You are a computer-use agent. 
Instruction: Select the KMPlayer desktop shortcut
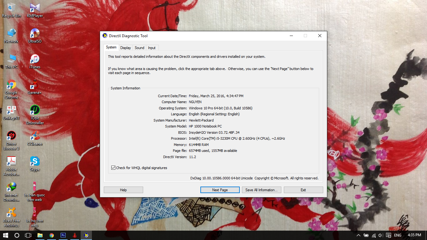[35, 10]
